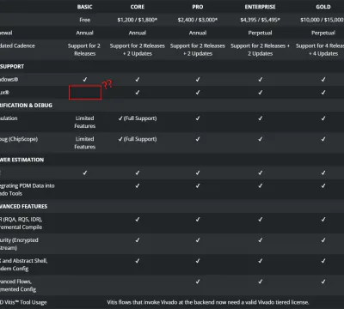Image resolution: width=344 pixels, height=309 pixels.
Task: Click the GOLD checkmark in the Encrypted row
Action: coord(323,240)
